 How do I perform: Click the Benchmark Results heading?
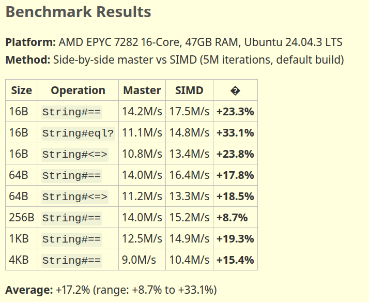pyautogui.click(x=78, y=12)
